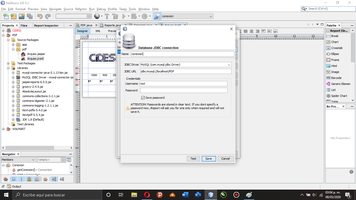The image size is (356, 200).
Task: Click the Save All toolbar icon
Action: [30, 16]
